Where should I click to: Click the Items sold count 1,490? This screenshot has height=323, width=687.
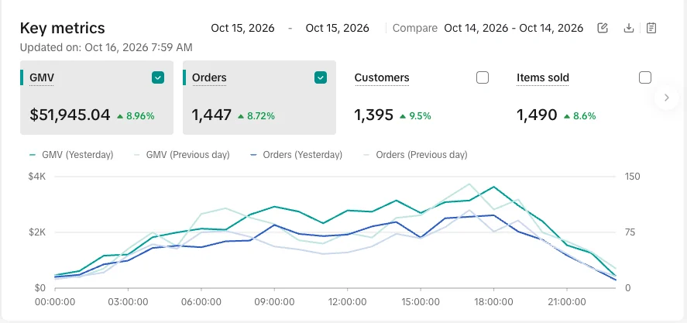[537, 115]
